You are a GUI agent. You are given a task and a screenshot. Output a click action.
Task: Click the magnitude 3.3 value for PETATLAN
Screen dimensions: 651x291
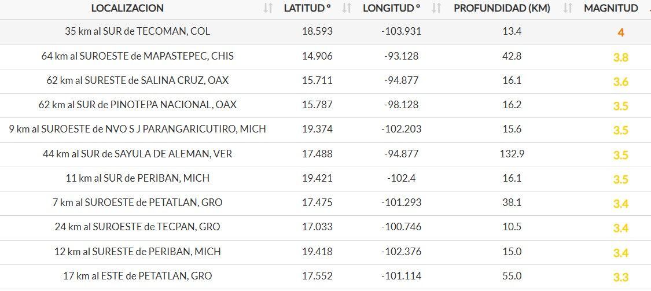tap(620, 277)
